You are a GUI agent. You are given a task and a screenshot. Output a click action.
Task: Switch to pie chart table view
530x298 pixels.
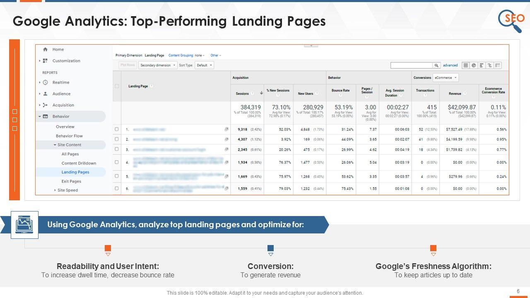(x=473, y=65)
